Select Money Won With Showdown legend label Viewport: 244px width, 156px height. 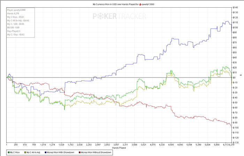pos(61,153)
